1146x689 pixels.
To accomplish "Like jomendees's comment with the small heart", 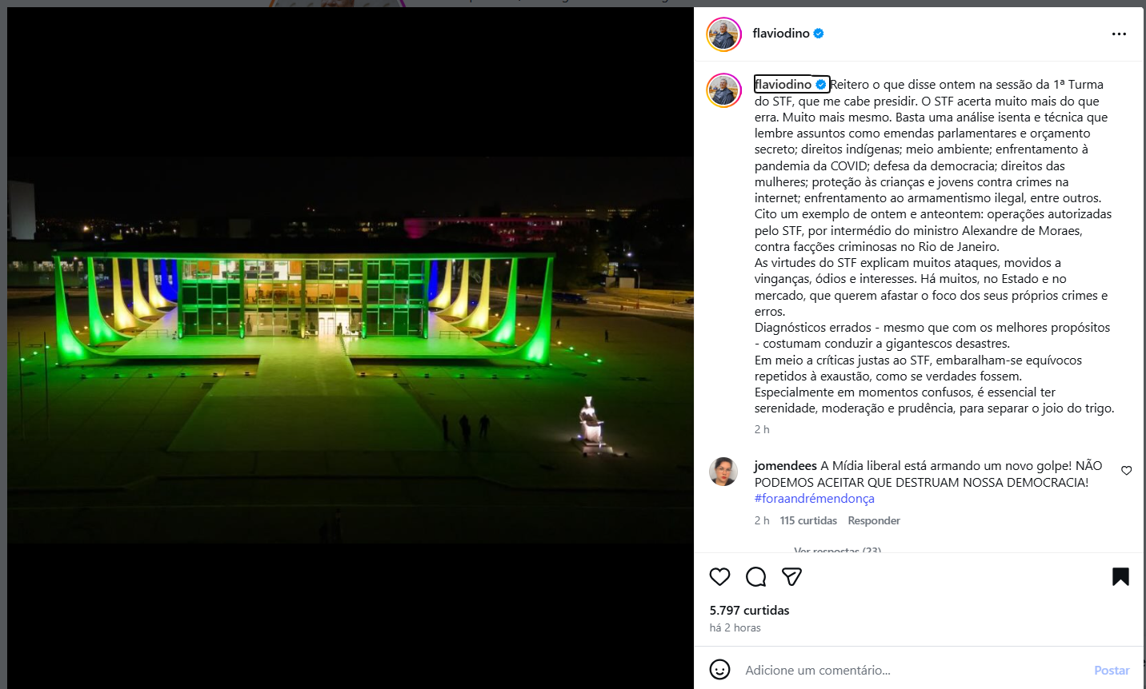I will pos(1126,471).
